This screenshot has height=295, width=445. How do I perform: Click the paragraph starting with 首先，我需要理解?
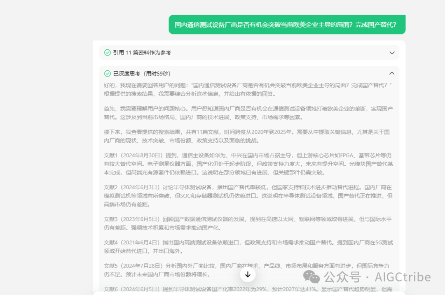248,113
